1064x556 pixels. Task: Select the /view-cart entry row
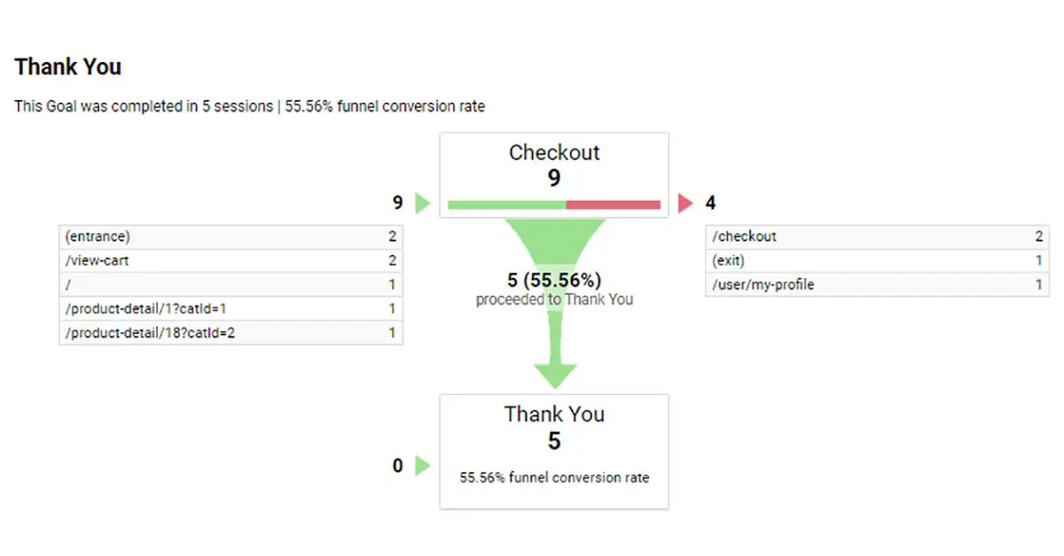[231, 260]
